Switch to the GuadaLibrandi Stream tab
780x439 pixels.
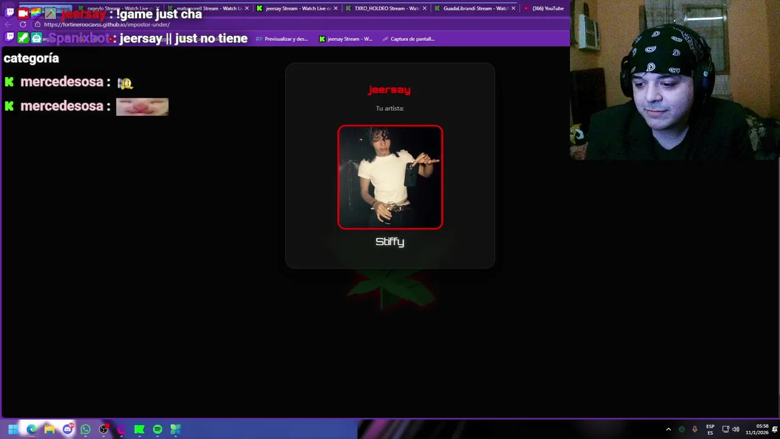pos(475,9)
